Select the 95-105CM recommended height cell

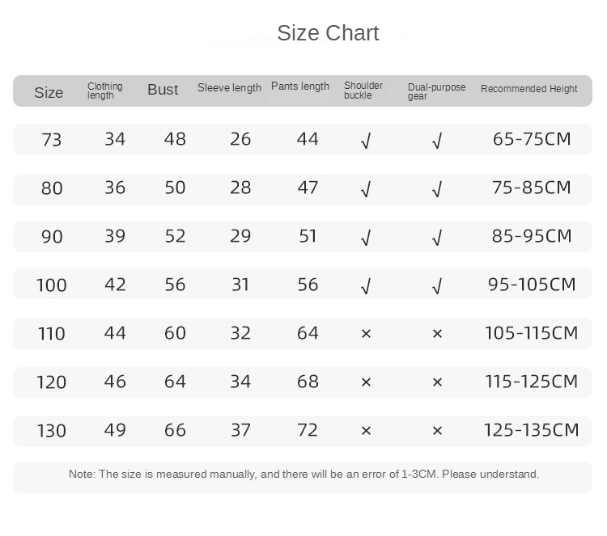pyautogui.click(x=532, y=285)
